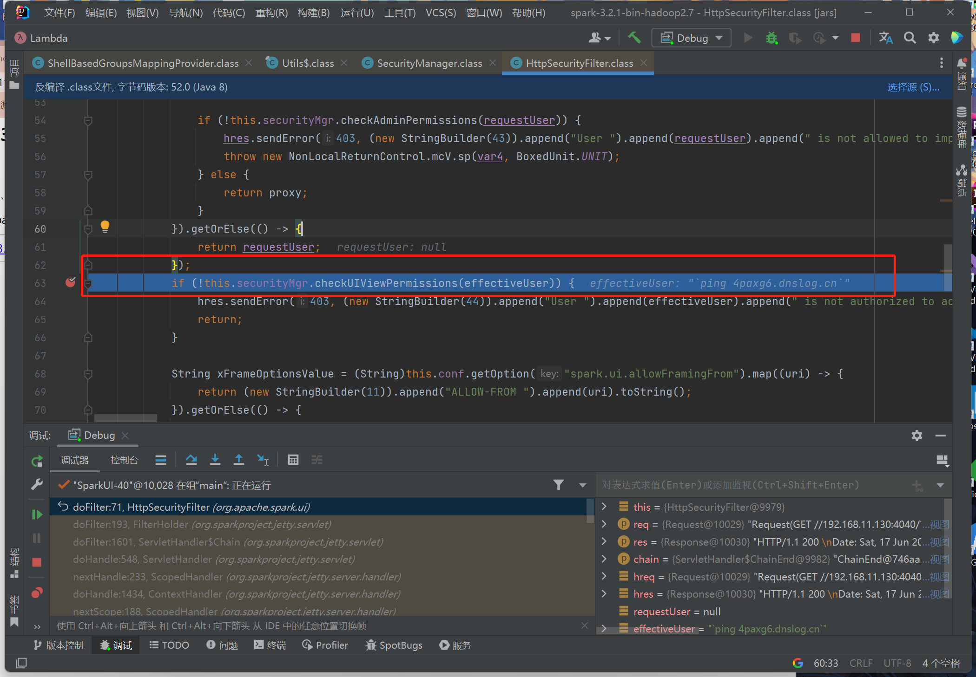
Task: Toggle thread frames filter funnel icon
Action: [559, 485]
